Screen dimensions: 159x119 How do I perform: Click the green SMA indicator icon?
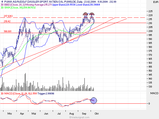(x=2, y=8)
